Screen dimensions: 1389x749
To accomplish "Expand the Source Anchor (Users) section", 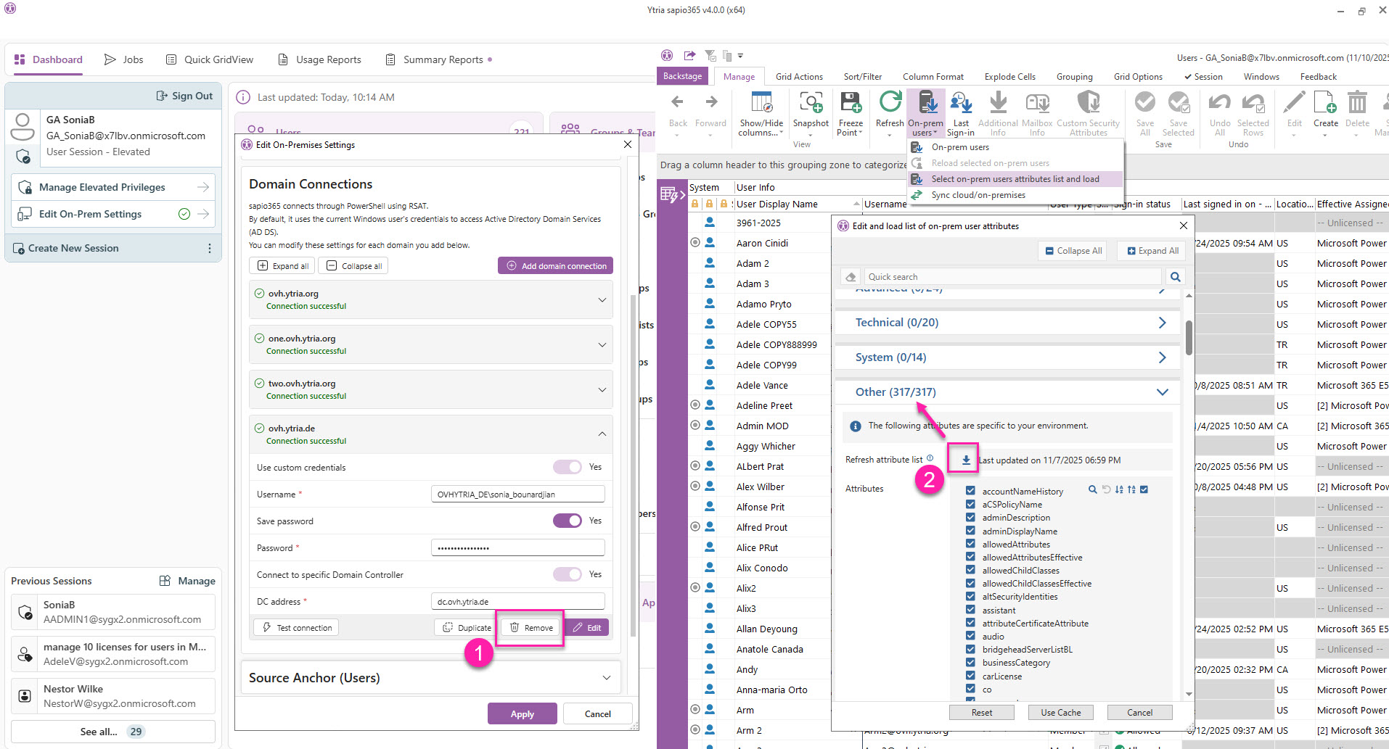I will pos(606,678).
